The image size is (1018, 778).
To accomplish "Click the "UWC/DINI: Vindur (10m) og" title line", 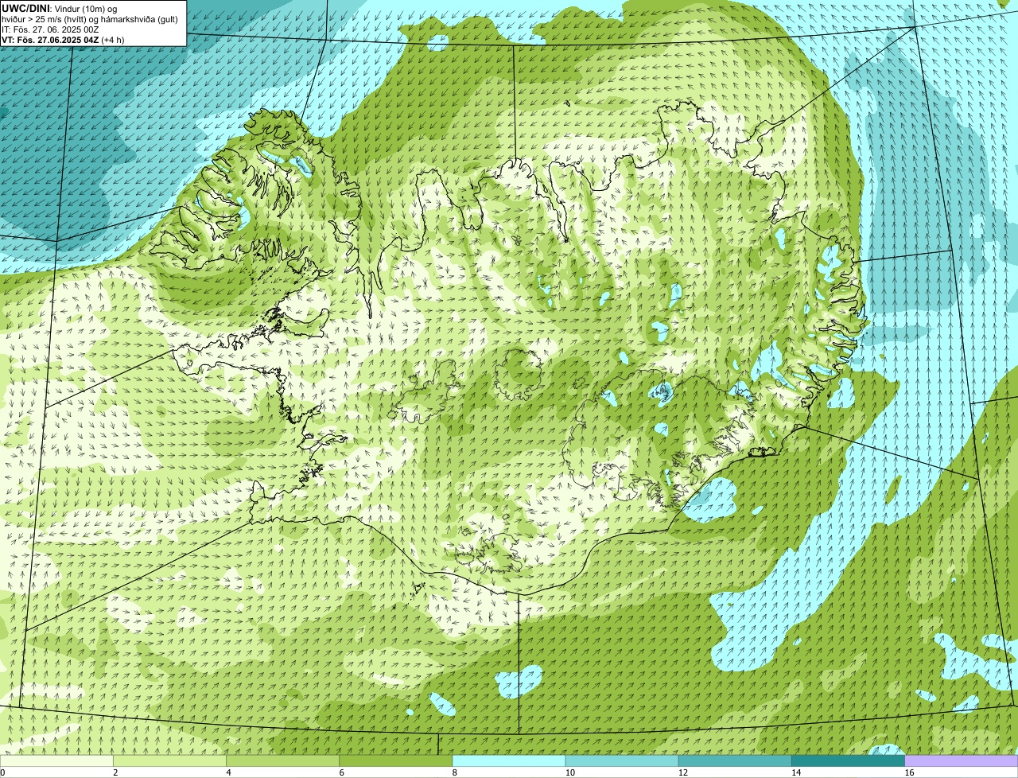I will (60, 8).
